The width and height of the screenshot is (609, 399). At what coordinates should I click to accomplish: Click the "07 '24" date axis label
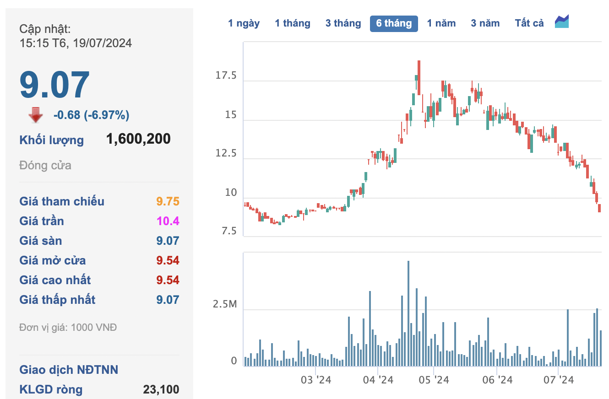click(559, 380)
